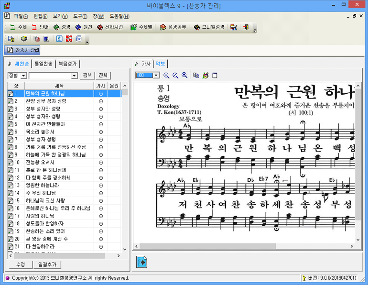Click the lyrics marker for hymn 8
The image size is (368, 285).
tap(101, 147)
